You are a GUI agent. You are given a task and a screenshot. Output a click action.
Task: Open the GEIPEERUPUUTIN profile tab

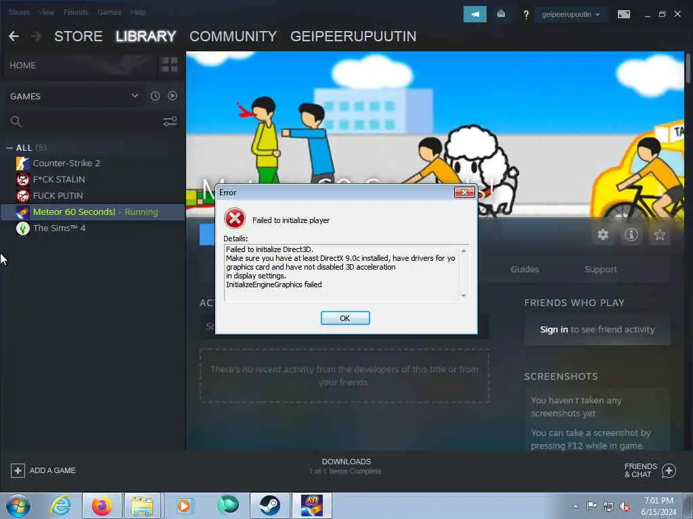[353, 36]
